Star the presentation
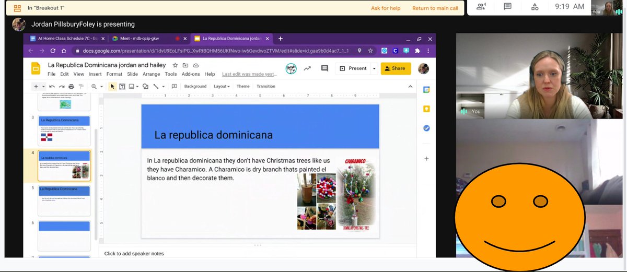 [x=175, y=65]
